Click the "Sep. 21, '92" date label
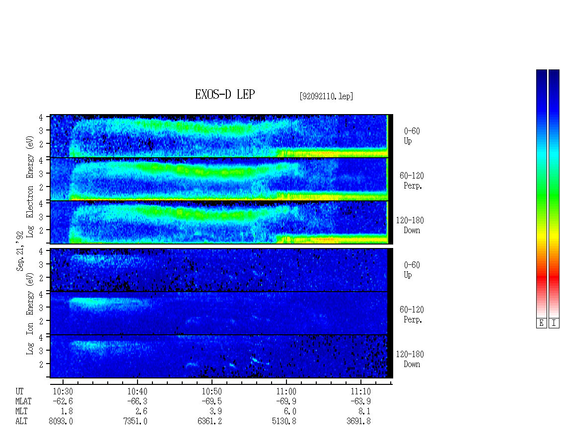This screenshot has height=434, width=561. pos(20,251)
